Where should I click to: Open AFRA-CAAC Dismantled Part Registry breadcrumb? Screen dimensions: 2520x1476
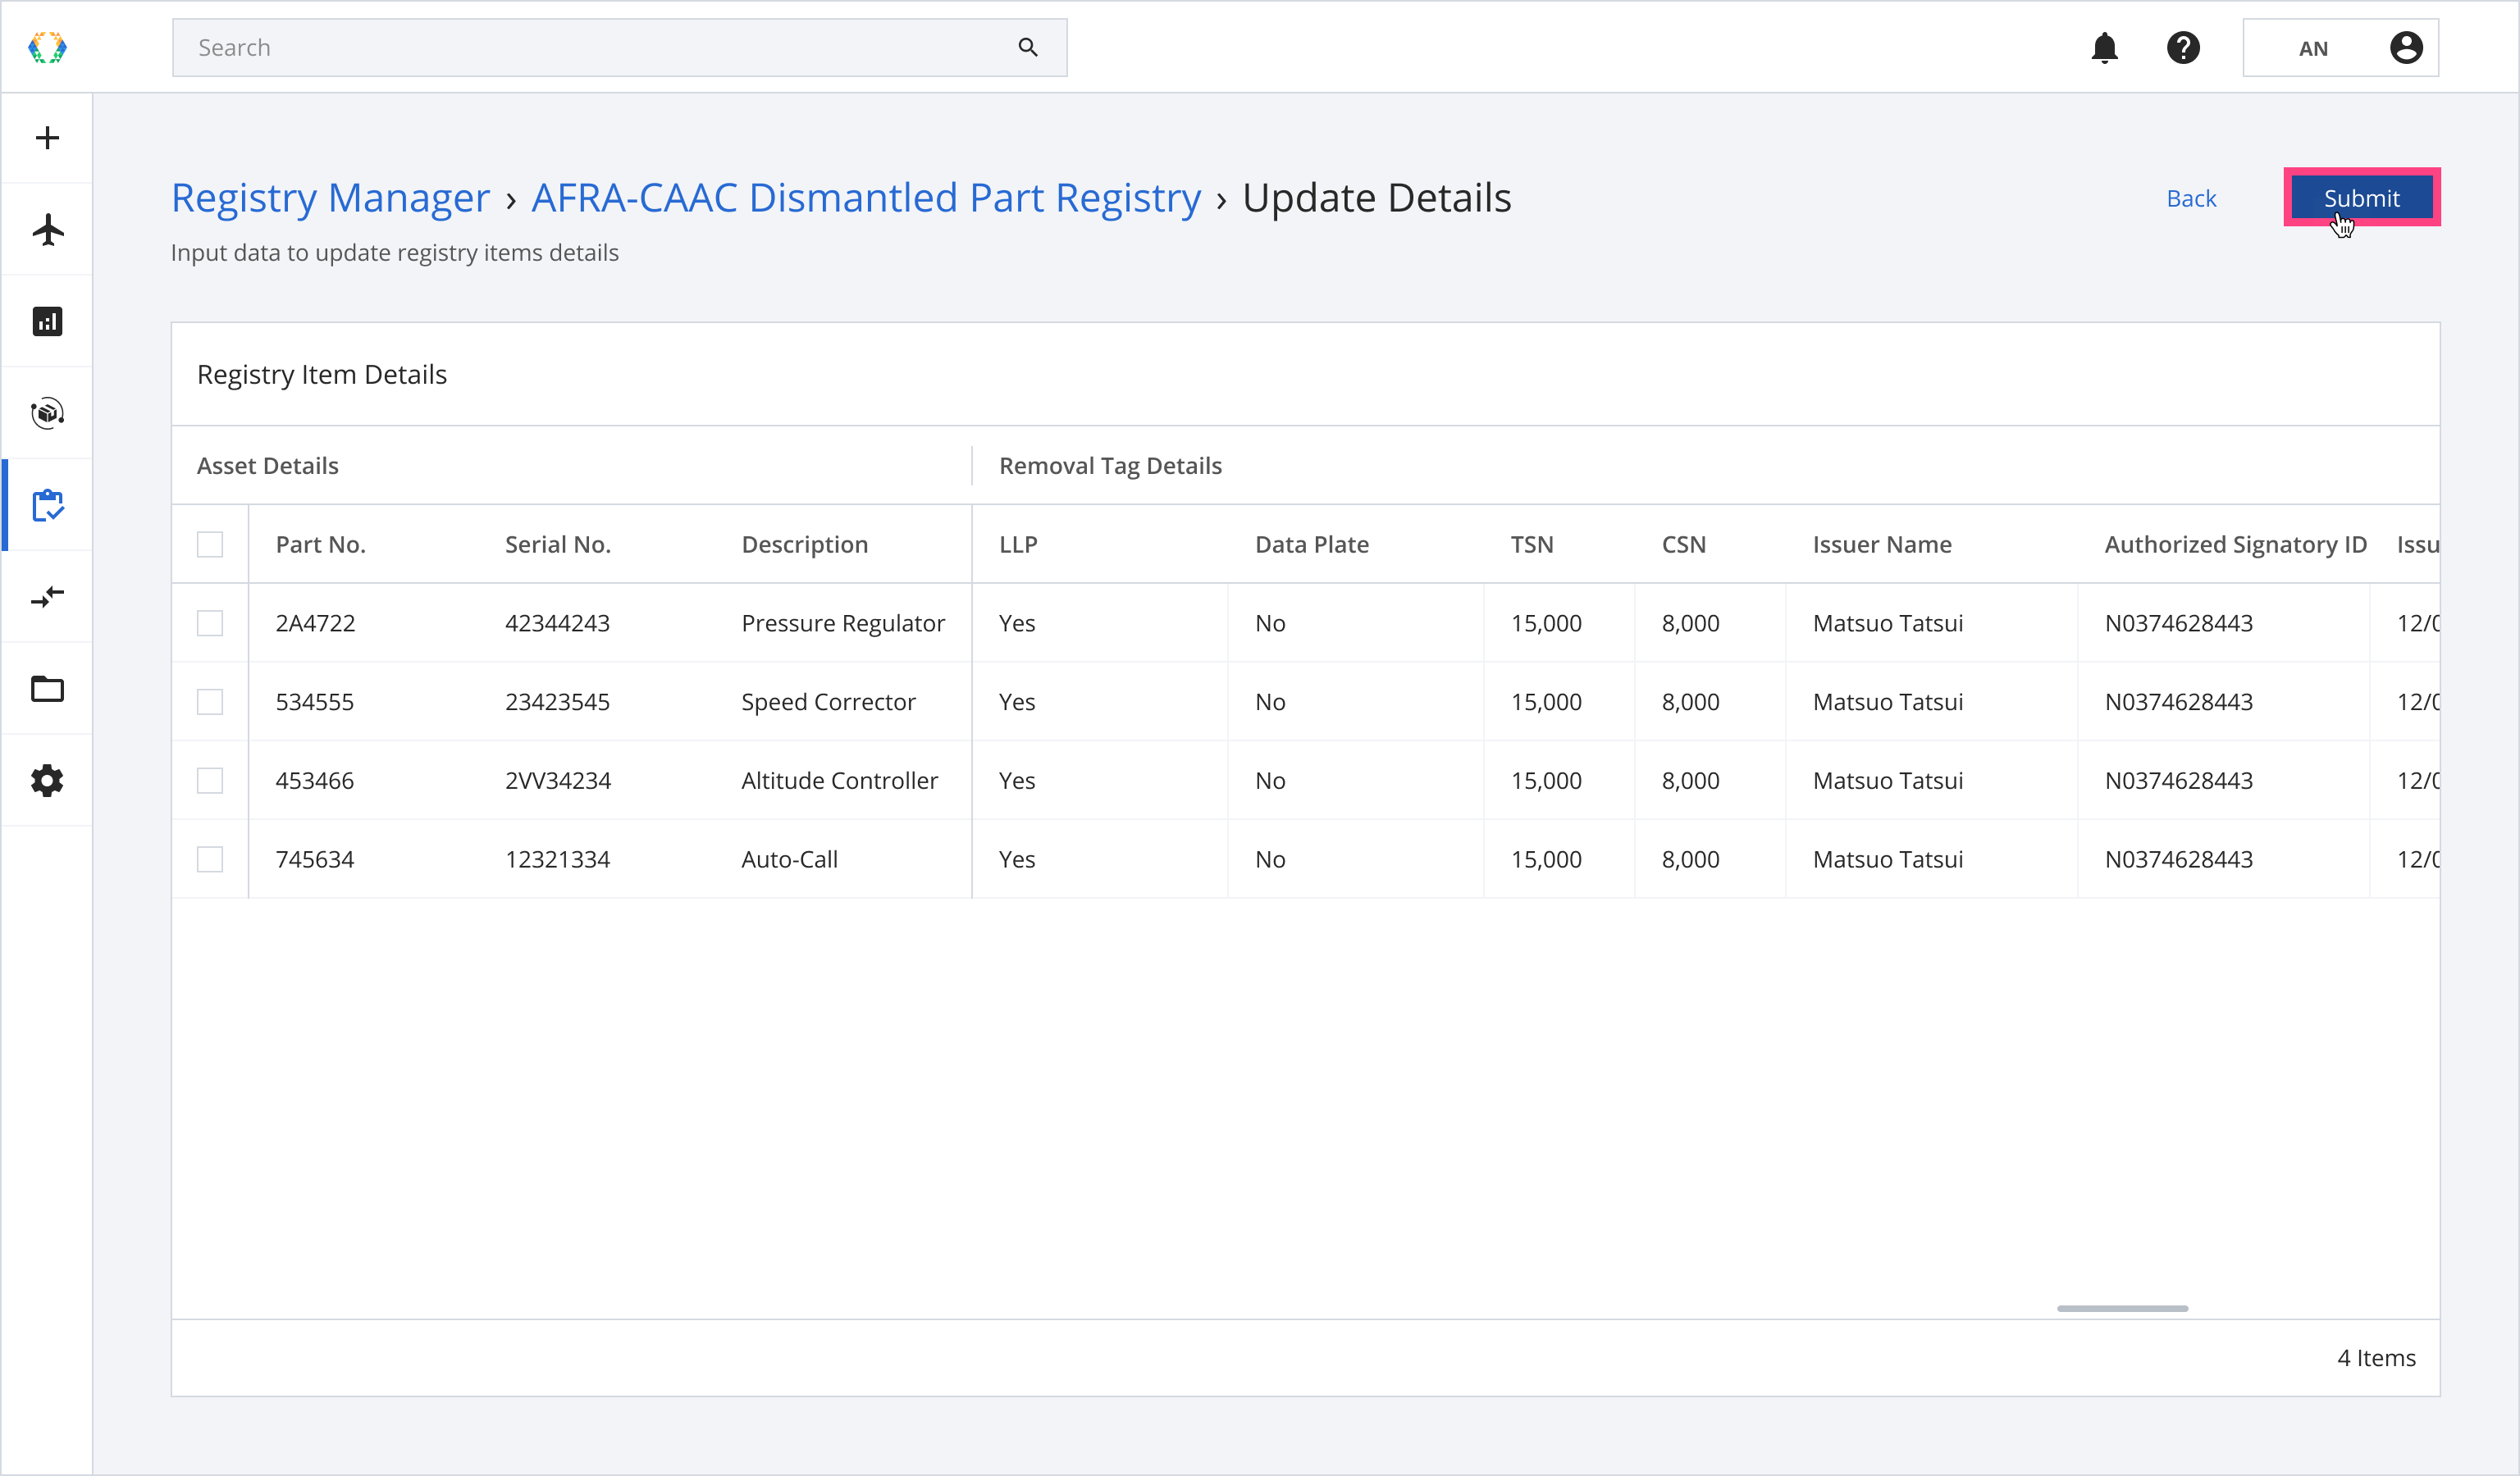865,198
